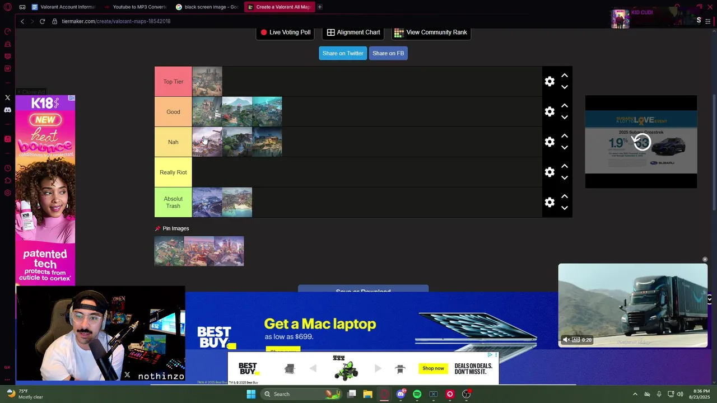The image size is (717, 403).
Task: Open settings gear for Nah row
Action: pyautogui.click(x=550, y=142)
